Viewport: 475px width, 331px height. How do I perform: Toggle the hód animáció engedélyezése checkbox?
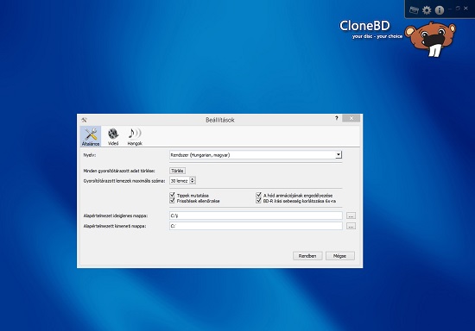click(258, 195)
